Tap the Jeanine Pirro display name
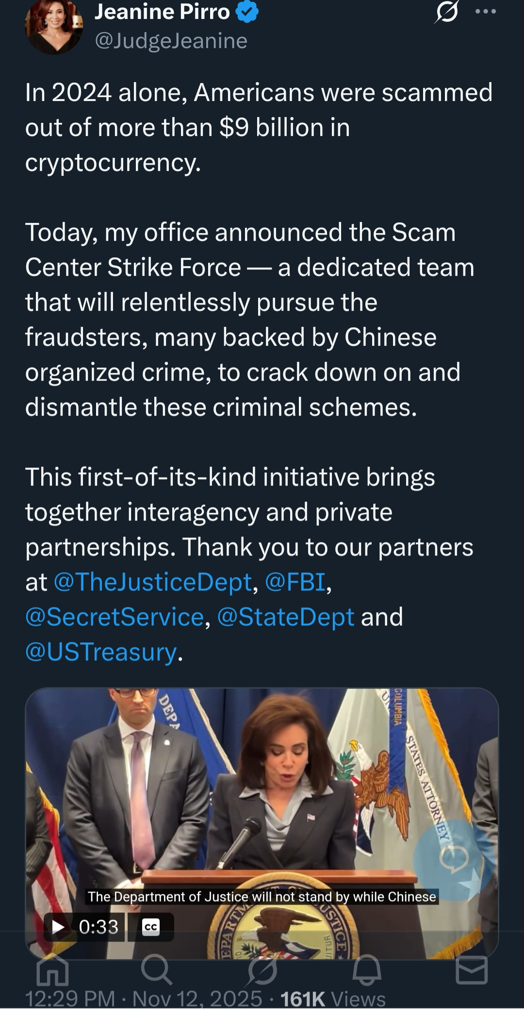The image size is (524, 1009). pos(162,12)
